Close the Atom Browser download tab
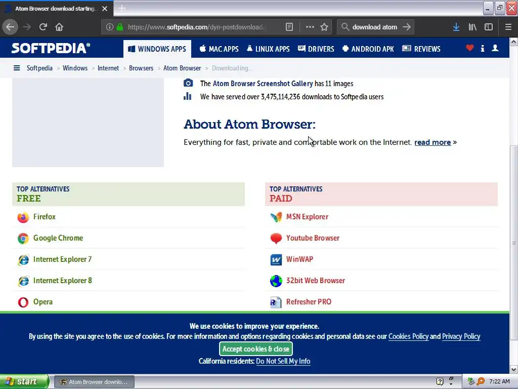 point(105,9)
